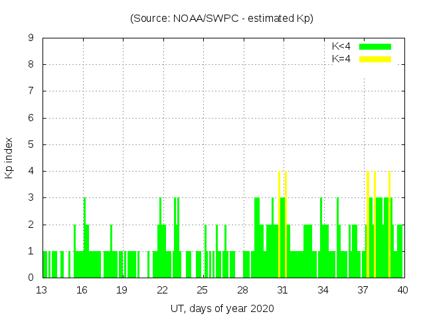This screenshot has width=425, height=318.
Task: Click x-axis tick label 34
Action: coord(323,290)
